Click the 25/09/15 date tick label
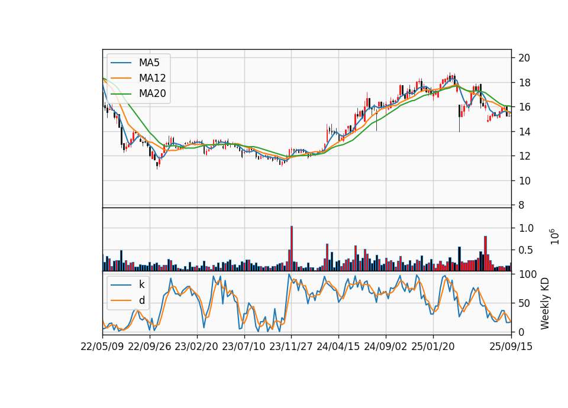This screenshot has height=408, width=568. click(x=511, y=347)
